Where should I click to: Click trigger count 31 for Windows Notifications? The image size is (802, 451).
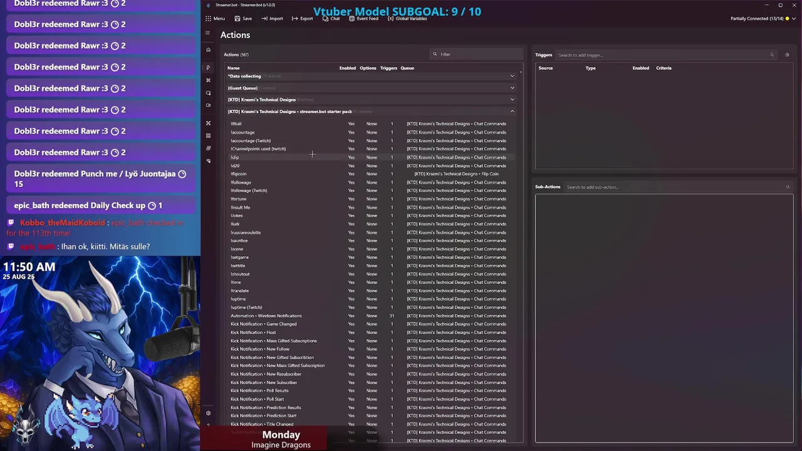pyautogui.click(x=392, y=316)
